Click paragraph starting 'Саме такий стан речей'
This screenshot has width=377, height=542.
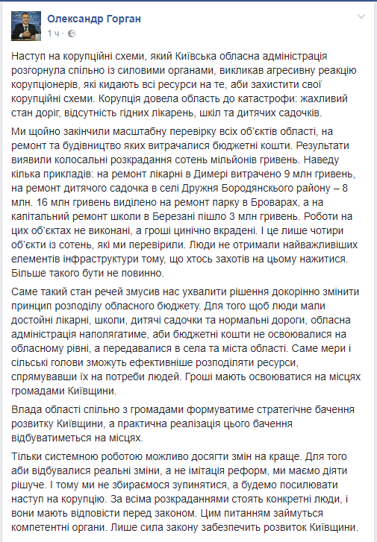(x=186, y=341)
